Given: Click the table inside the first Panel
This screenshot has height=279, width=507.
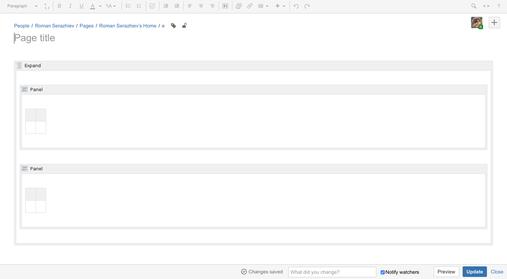Looking at the screenshot, I should pos(36,121).
